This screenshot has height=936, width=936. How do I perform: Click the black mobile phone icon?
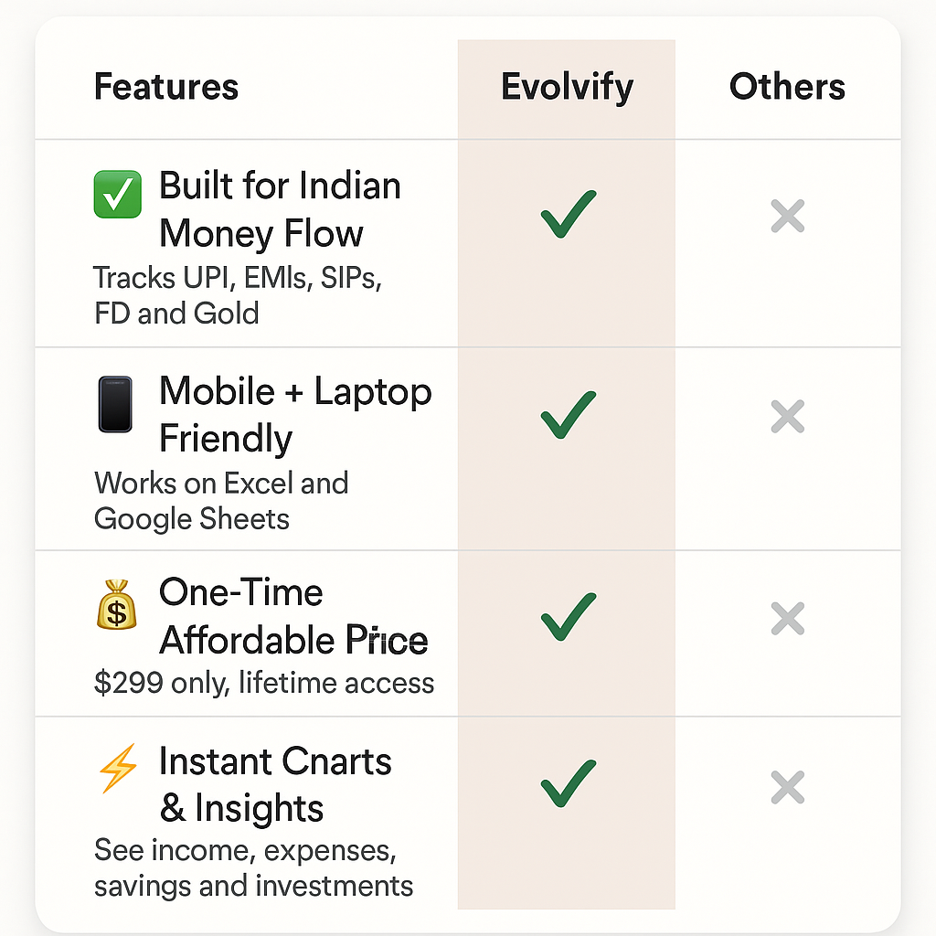click(116, 404)
